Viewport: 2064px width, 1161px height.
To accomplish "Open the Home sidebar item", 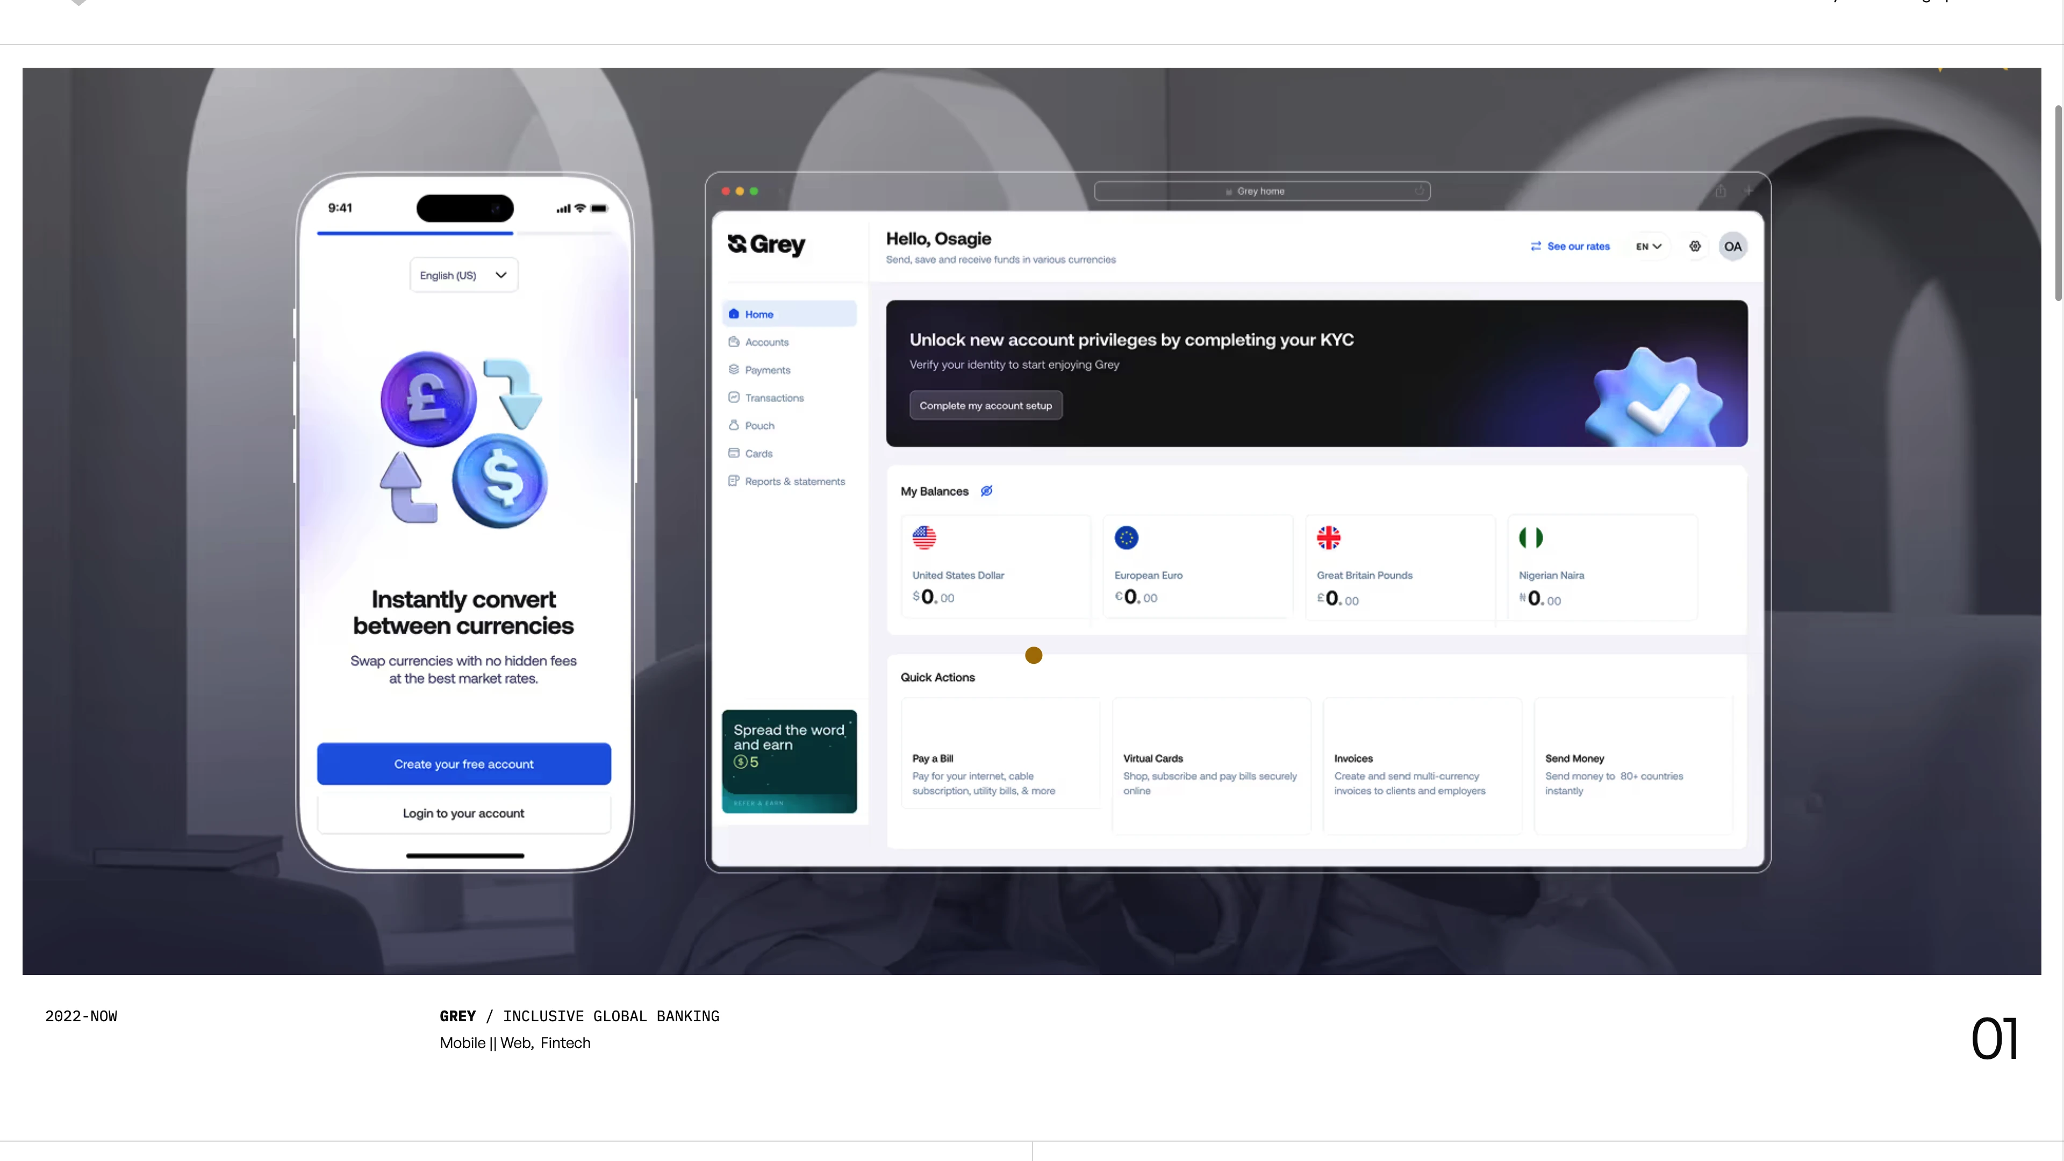I will point(789,314).
